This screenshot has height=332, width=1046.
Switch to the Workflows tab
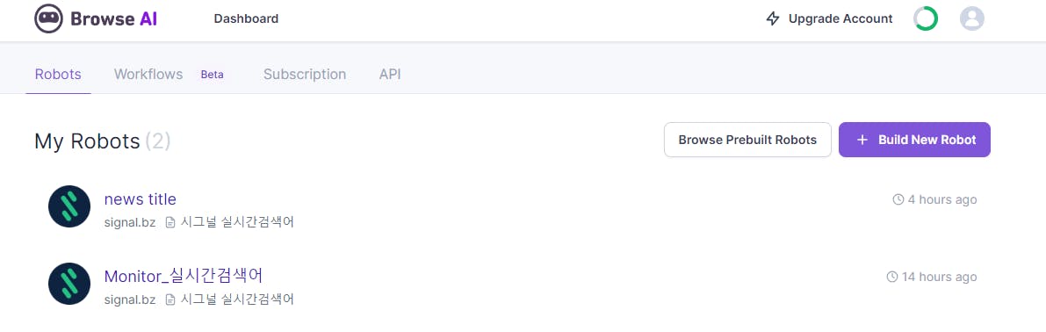[148, 74]
